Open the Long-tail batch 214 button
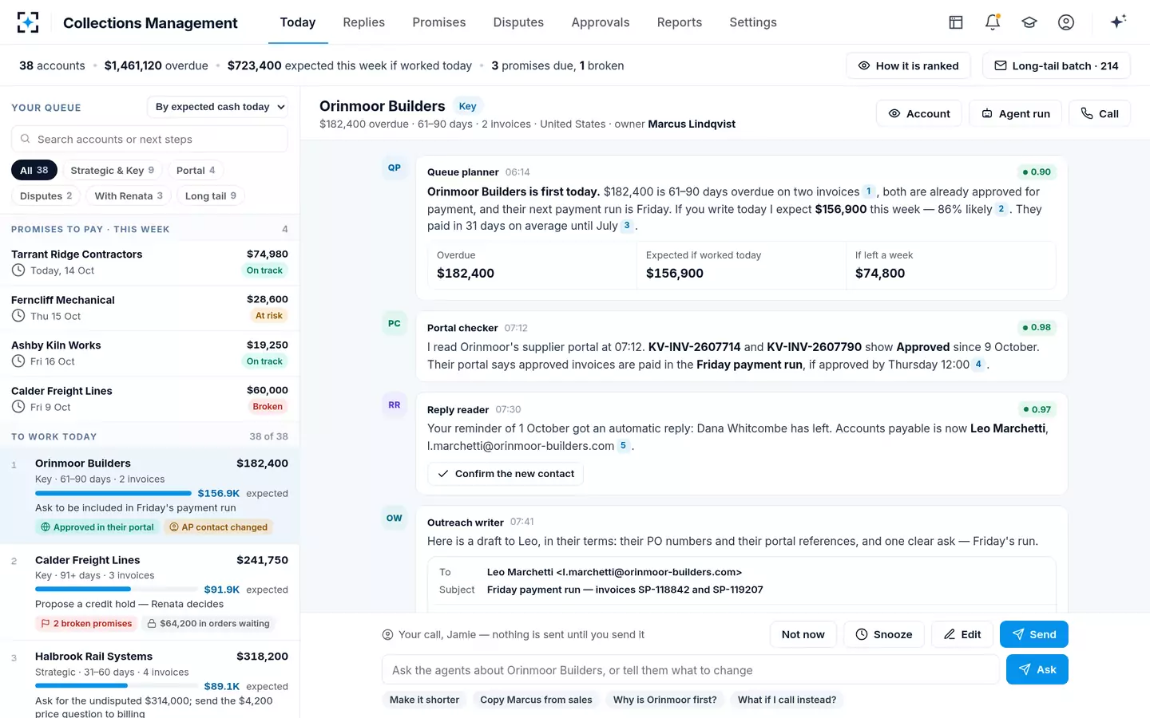 (1057, 65)
